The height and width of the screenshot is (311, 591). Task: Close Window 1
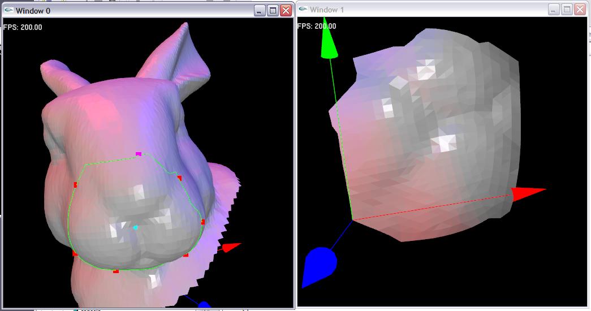pos(580,10)
